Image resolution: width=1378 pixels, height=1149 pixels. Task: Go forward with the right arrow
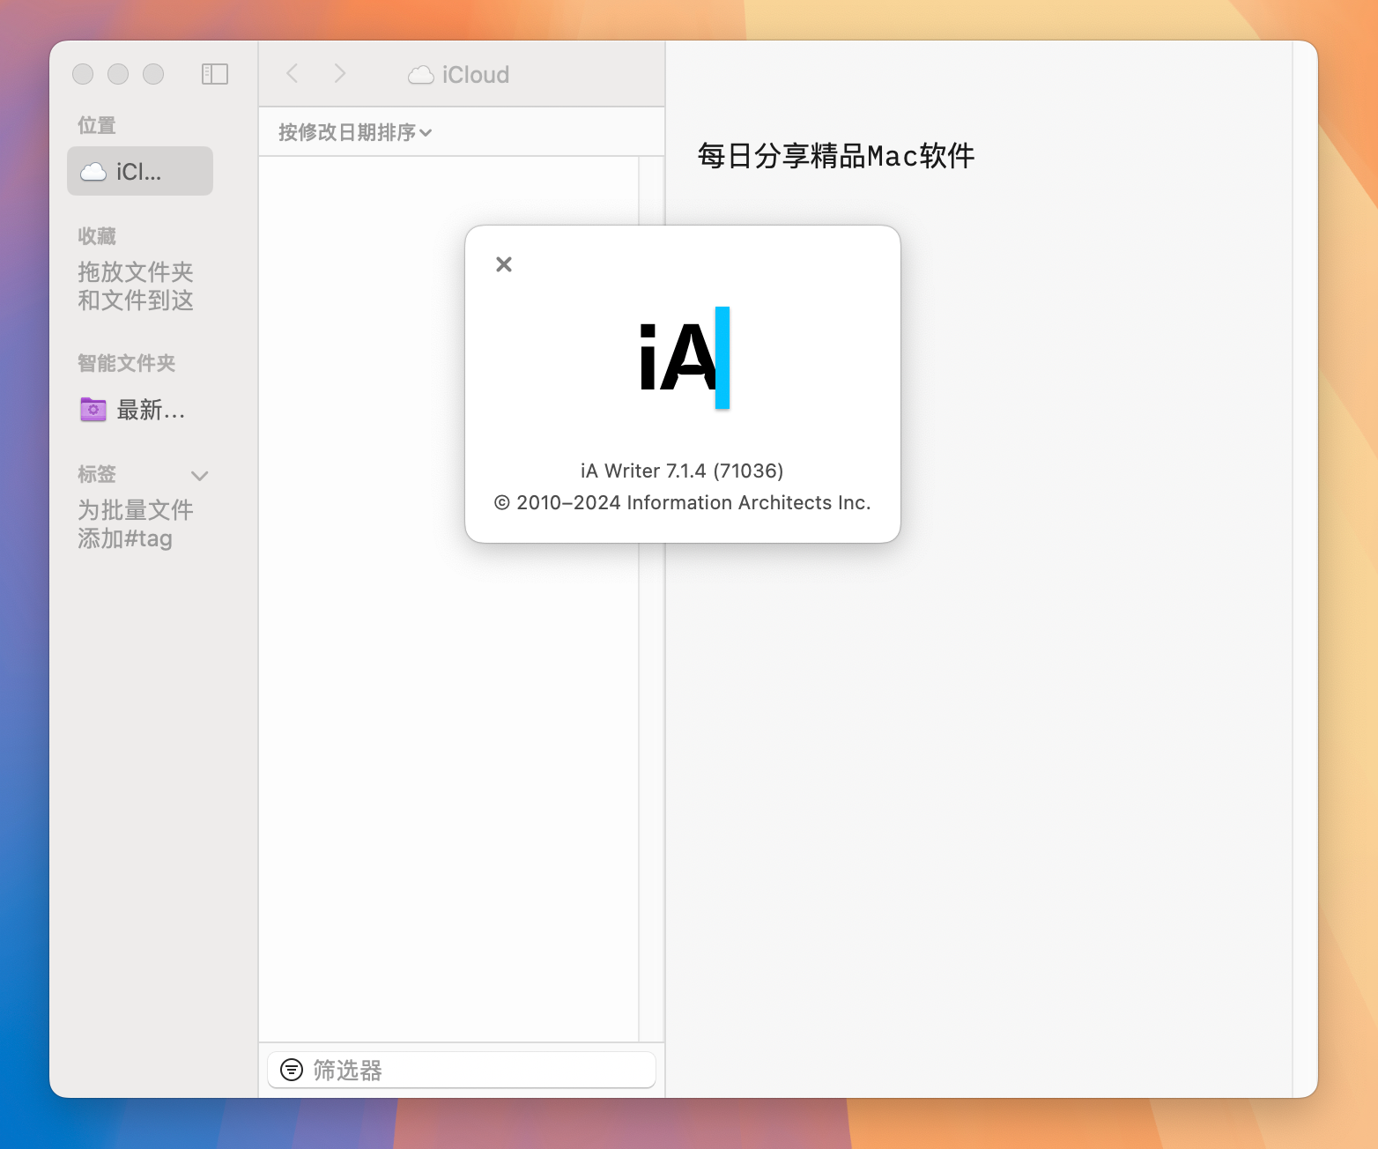click(x=340, y=74)
